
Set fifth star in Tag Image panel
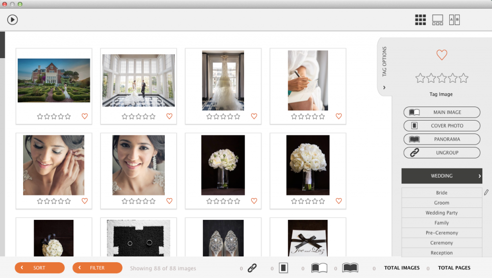tap(464, 78)
